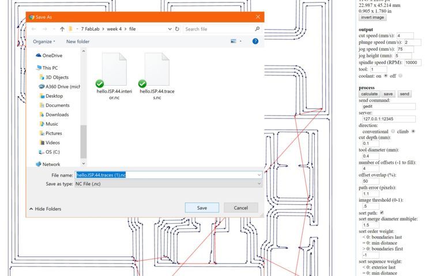
Task: Select Network in the navigation pane
Action: (x=48, y=164)
